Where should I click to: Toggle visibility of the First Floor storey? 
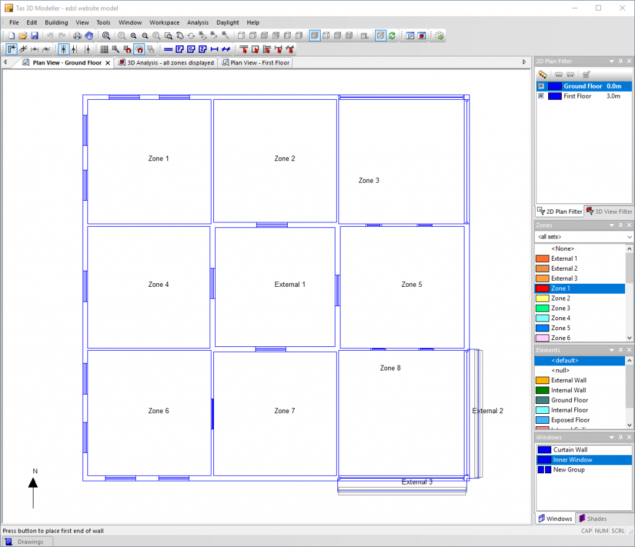pyautogui.click(x=541, y=96)
